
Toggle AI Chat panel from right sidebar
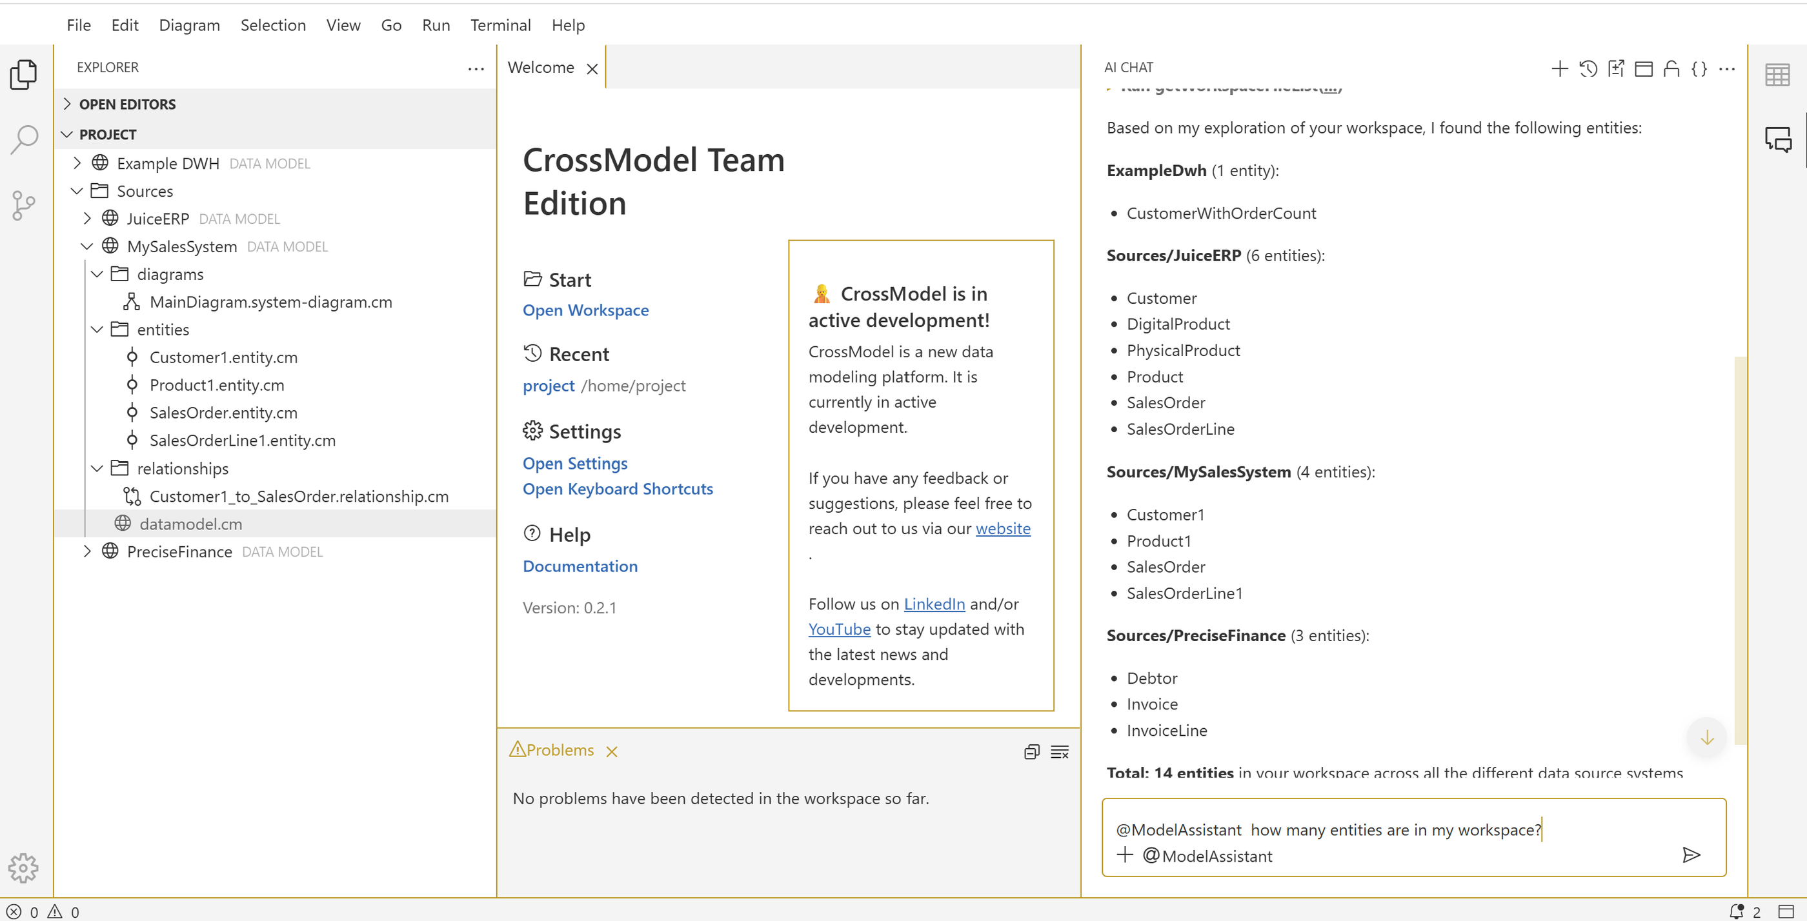point(1778,139)
